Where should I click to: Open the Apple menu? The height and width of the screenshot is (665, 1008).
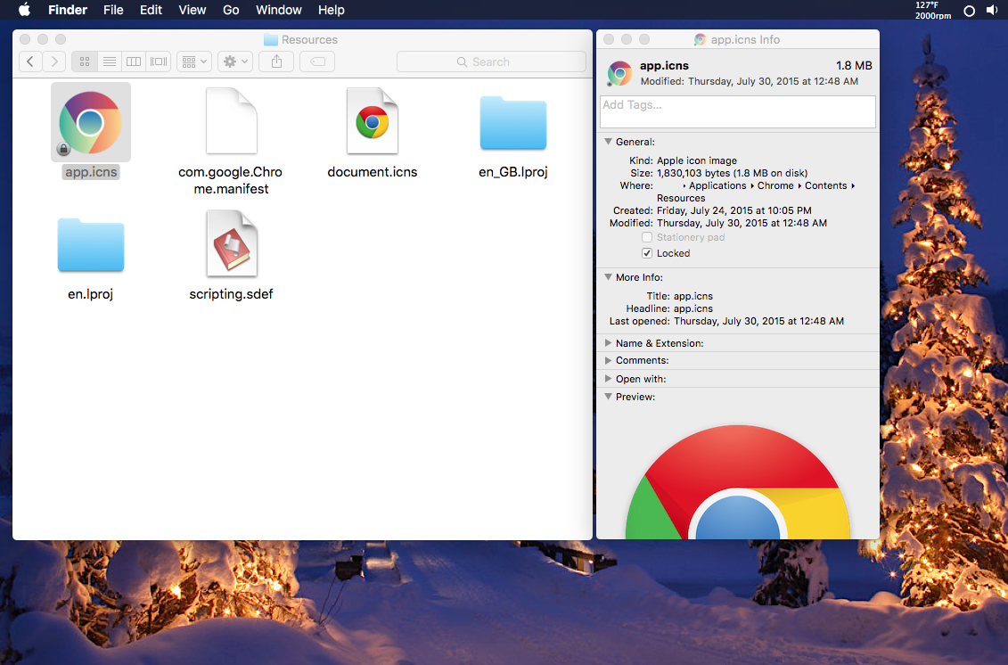[x=24, y=10]
